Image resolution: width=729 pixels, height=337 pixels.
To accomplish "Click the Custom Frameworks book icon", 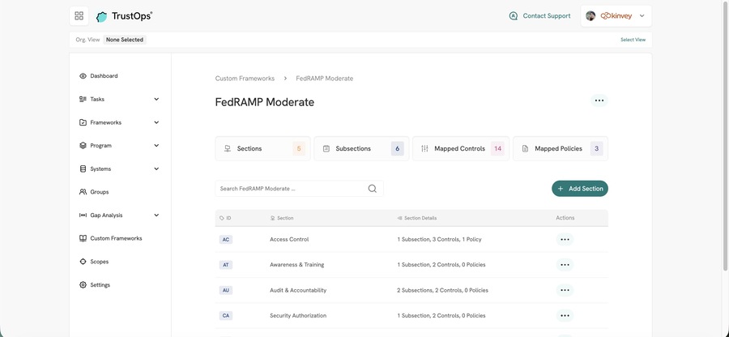I will [x=83, y=238].
